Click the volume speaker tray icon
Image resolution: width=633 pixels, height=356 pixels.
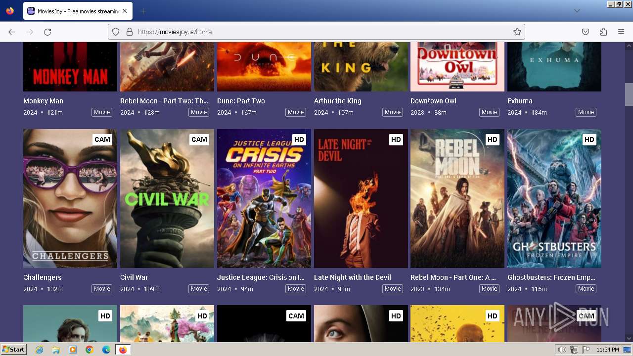[562, 350]
